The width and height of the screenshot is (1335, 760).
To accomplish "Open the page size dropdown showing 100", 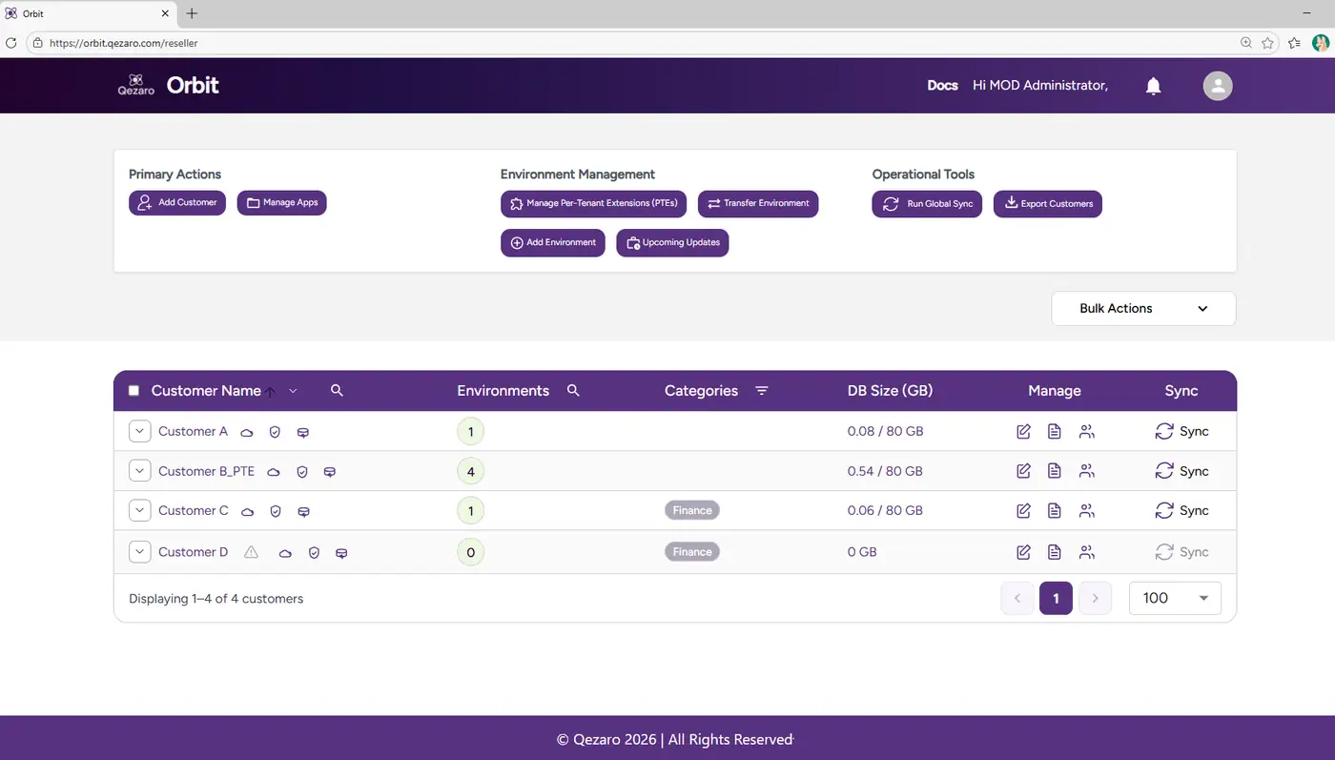I will (1174, 598).
